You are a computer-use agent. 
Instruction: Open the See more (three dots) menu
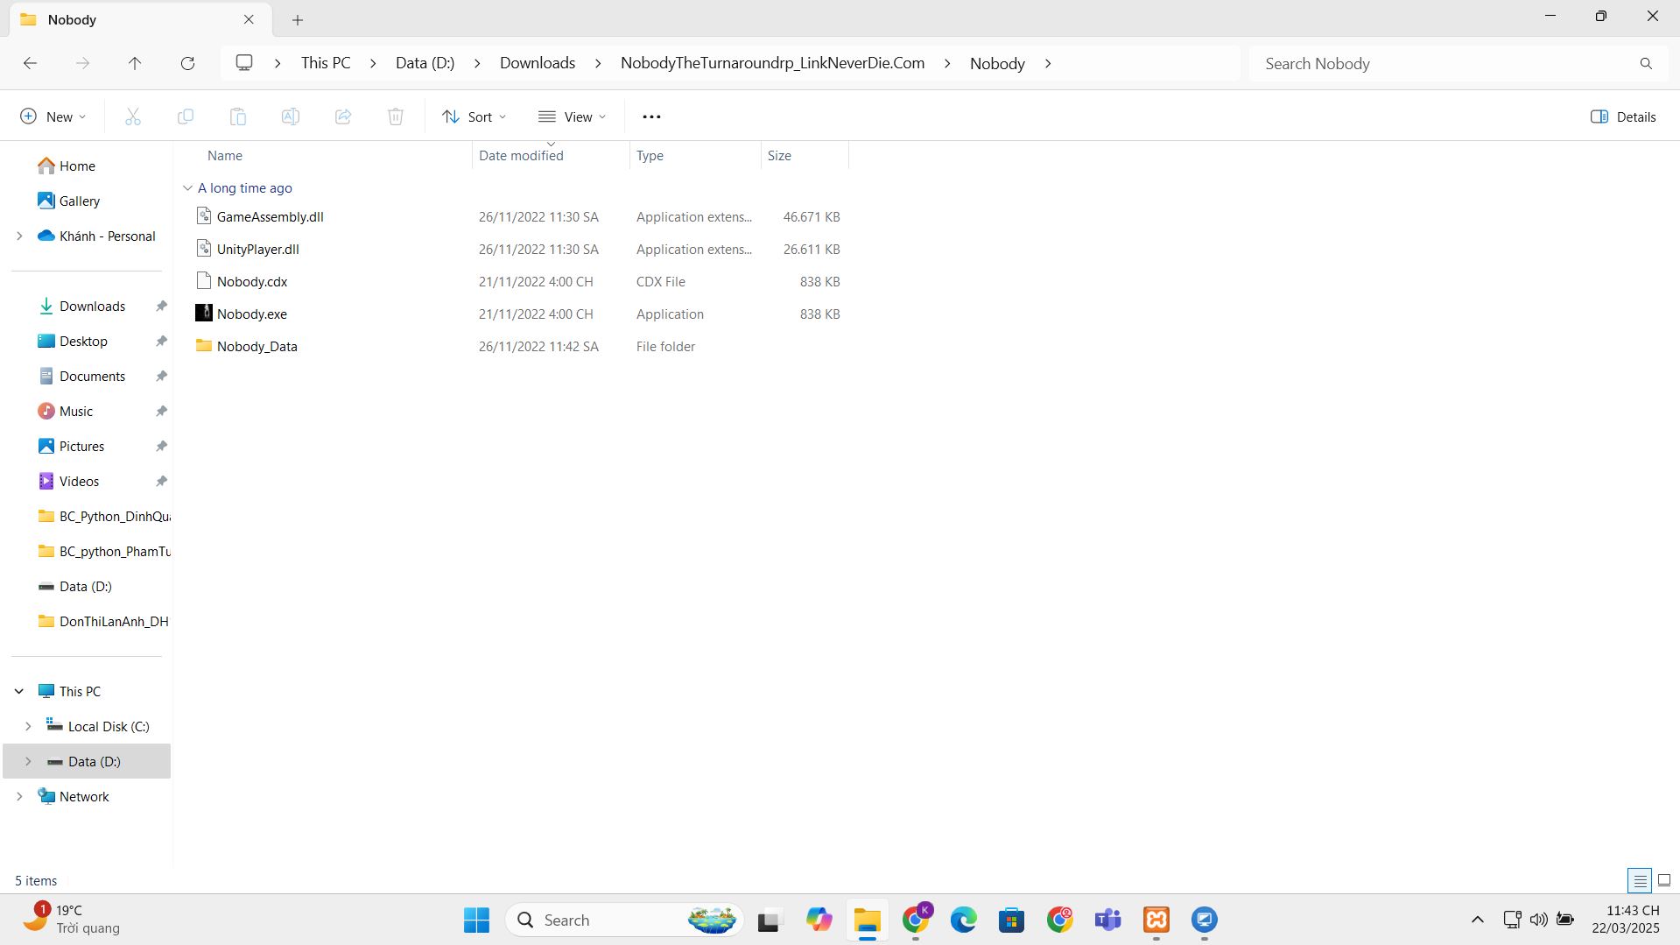651,116
